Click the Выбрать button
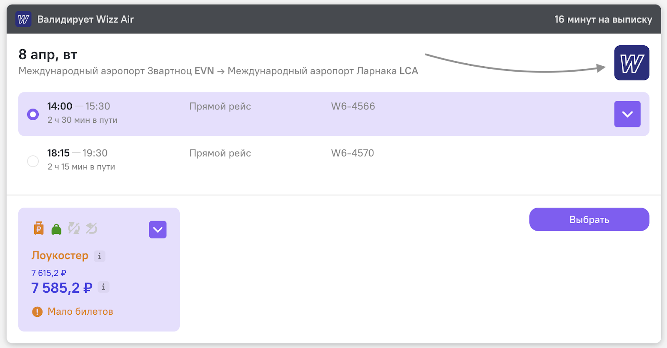The image size is (667, 348). [x=589, y=219]
